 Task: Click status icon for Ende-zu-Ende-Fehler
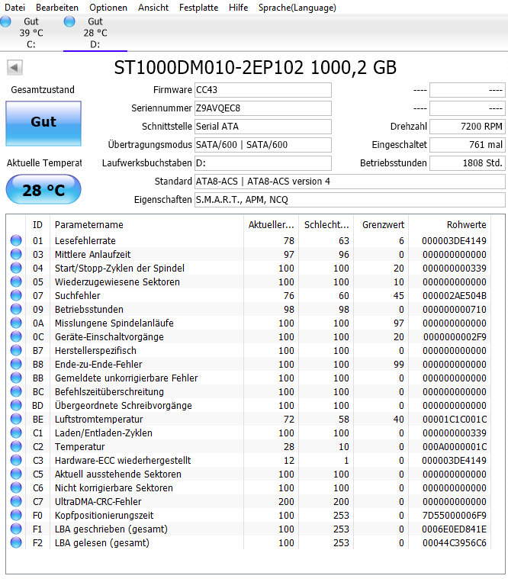[16, 365]
